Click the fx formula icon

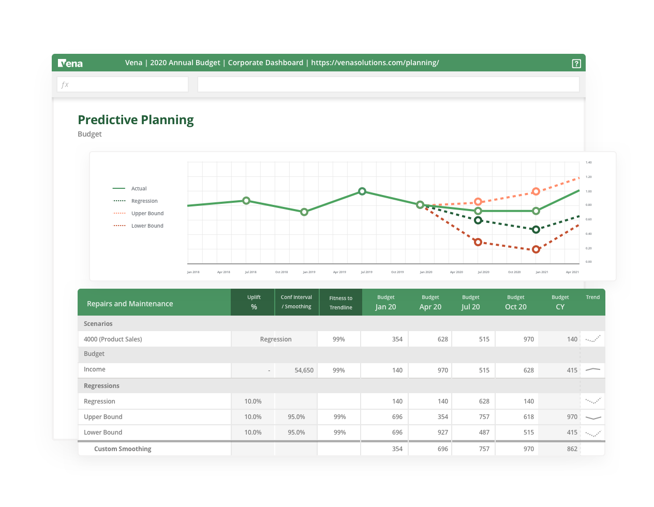(65, 84)
